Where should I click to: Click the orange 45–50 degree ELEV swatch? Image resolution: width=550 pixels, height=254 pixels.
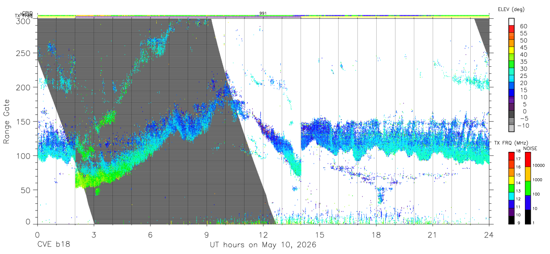coord(511,44)
